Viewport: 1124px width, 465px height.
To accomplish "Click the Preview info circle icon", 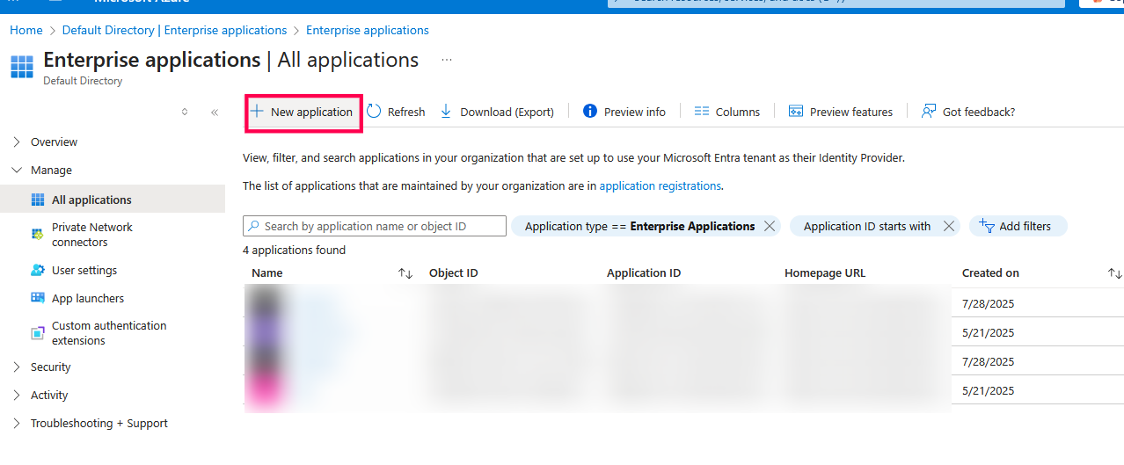I will (x=590, y=111).
